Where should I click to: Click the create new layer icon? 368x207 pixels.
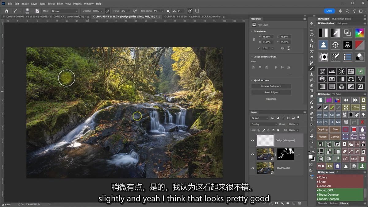294,203
